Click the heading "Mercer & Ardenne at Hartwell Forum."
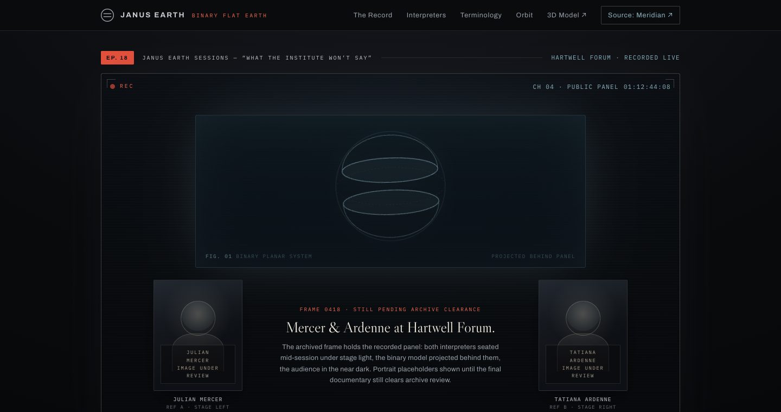The width and height of the screenshot is (781, 412). pyautogui.click(x=390, y=327)
